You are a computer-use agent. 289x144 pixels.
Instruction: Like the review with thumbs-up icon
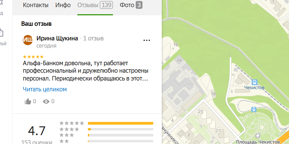coord(28,101)
